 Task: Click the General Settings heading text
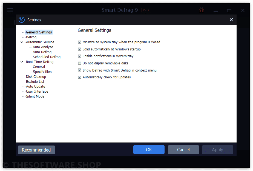point(94,30)
